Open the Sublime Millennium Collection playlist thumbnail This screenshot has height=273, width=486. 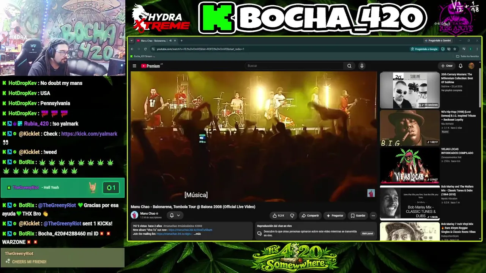click(x=410, y=90)
